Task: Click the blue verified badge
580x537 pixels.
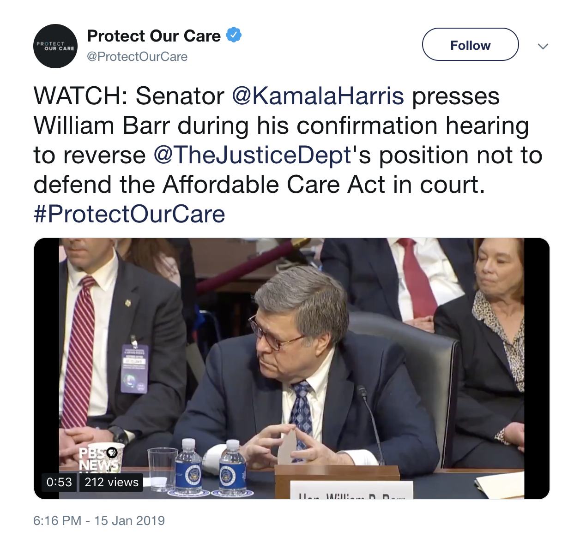Action: (x=234, y=35)
